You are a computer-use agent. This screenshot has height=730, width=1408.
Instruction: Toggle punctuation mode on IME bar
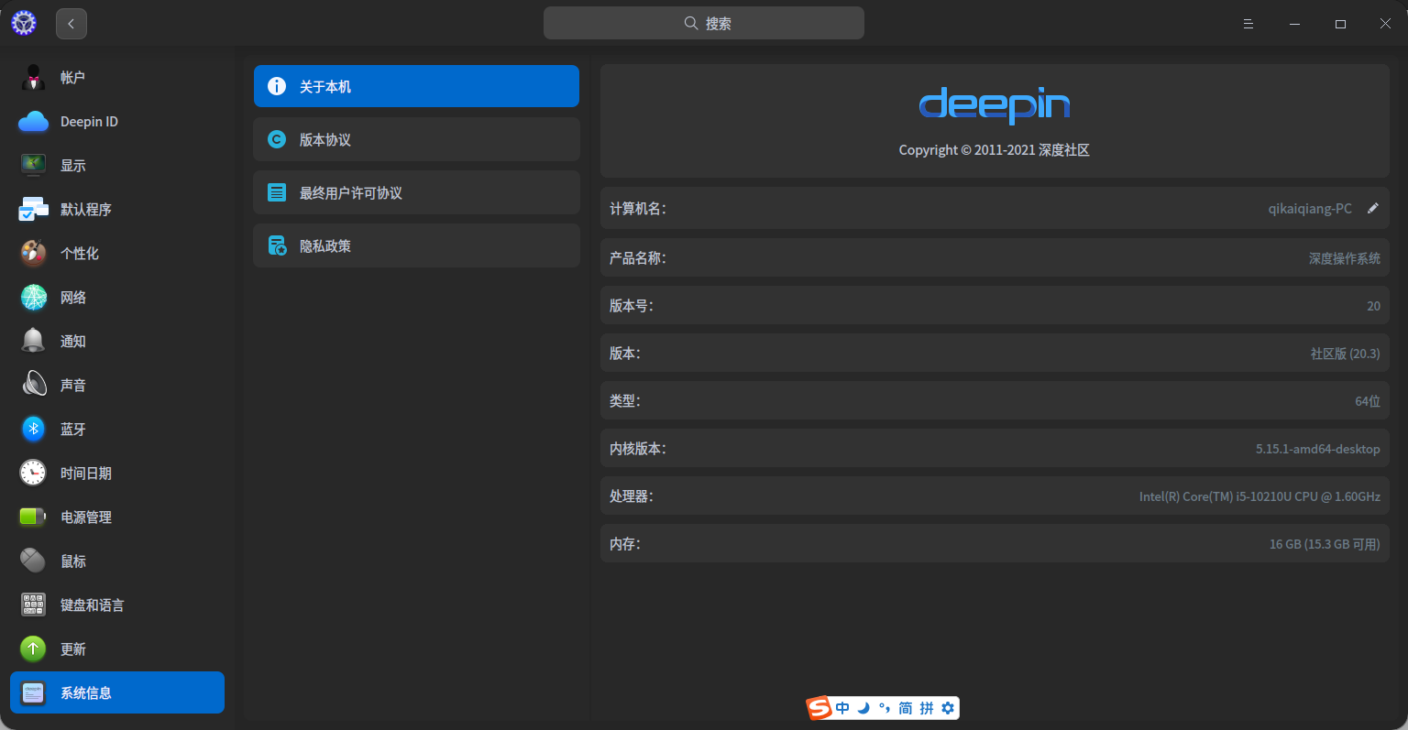click(x=885, y=708)
